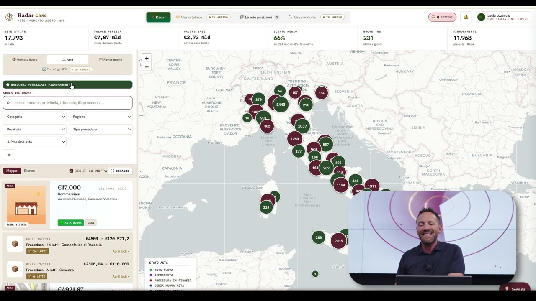536x301 pixels.
Task: Open the Commerciale property thumbnail
Action: 26,205
